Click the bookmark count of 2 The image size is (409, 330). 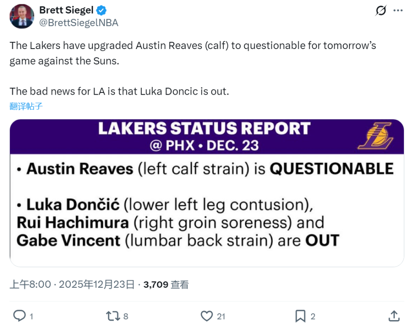[x=313, y=316]
